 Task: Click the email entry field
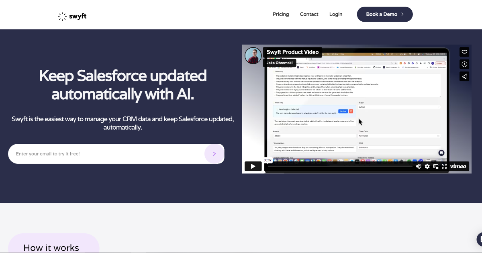100,153
